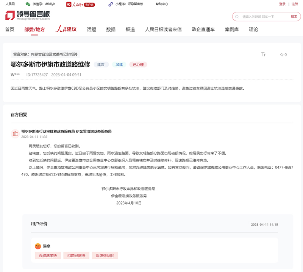This screenshot has width=303, height=272.
Task: Click inside the keyword search input field
Action: [261, 17]
